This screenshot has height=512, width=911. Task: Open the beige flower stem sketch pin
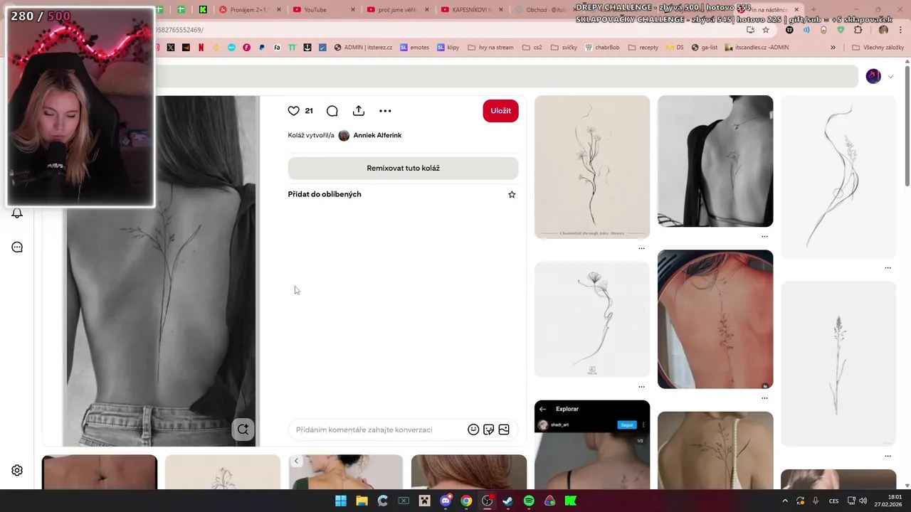[x=592, y=167]
